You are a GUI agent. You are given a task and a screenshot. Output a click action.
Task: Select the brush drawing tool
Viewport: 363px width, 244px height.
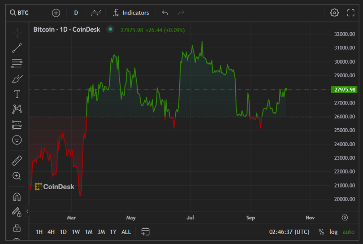point(17,79)
